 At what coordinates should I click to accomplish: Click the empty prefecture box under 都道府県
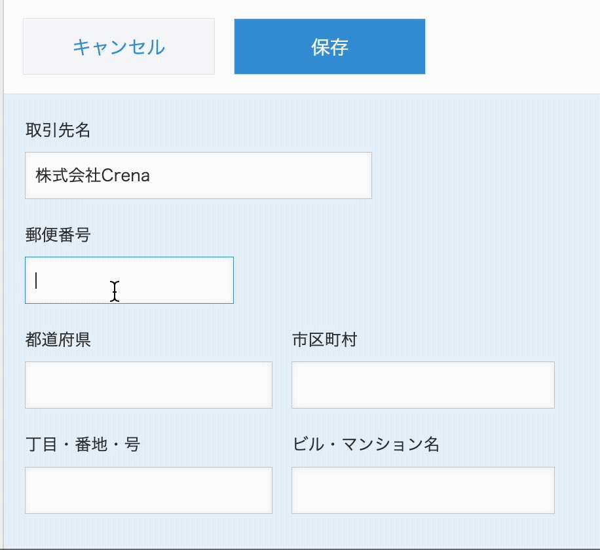(x=148, y=385)
